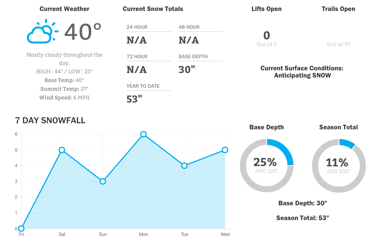Click the Tuesday data point on the chart
The height and width of the screenshot is (242, 390).
(x=184, y=166)
